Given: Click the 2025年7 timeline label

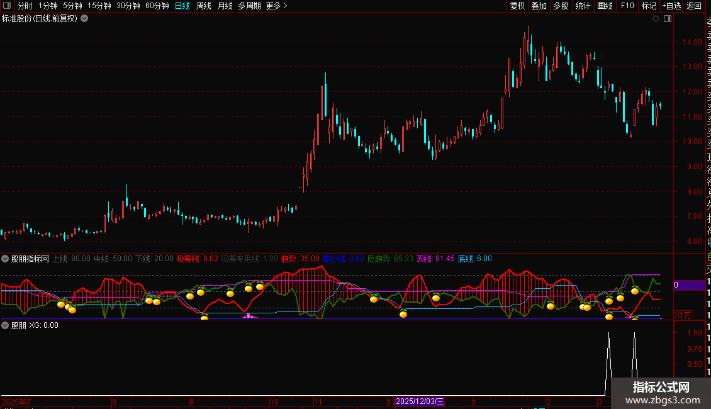Looking at the screenshot, I should point(16,401).
